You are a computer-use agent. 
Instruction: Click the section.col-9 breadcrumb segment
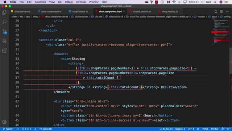(x=116, y=17)
